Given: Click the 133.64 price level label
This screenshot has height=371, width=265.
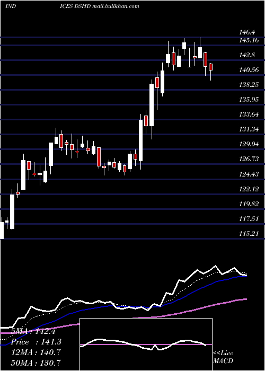Looking at the screenshot, I should click(x=249, y=114).
